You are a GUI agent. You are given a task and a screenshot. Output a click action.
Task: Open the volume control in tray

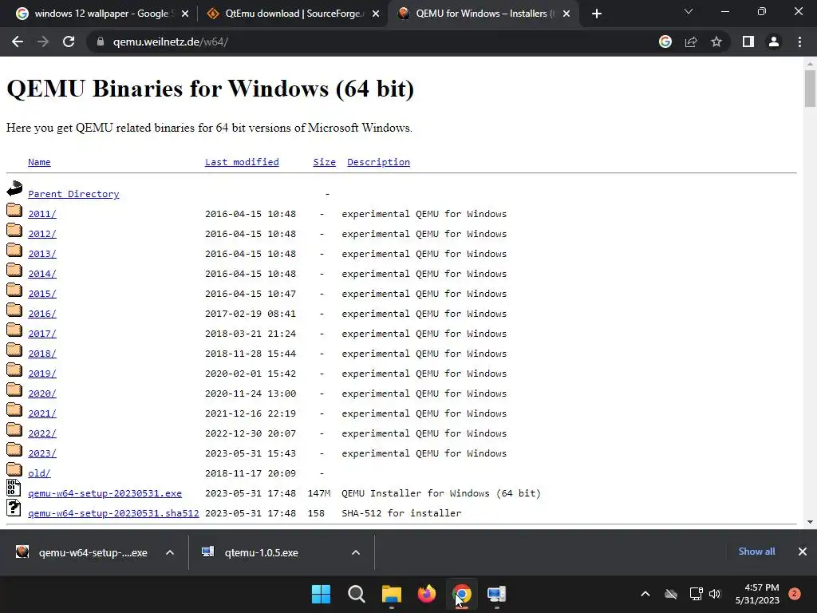[715, 594]
